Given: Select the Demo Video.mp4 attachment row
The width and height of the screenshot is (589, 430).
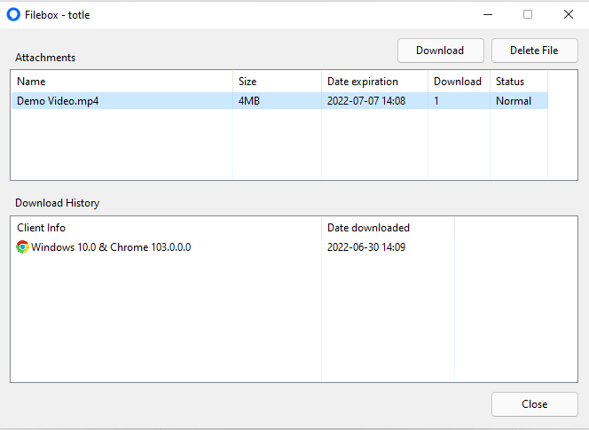Looking at the screenshot, I should 279,101.
